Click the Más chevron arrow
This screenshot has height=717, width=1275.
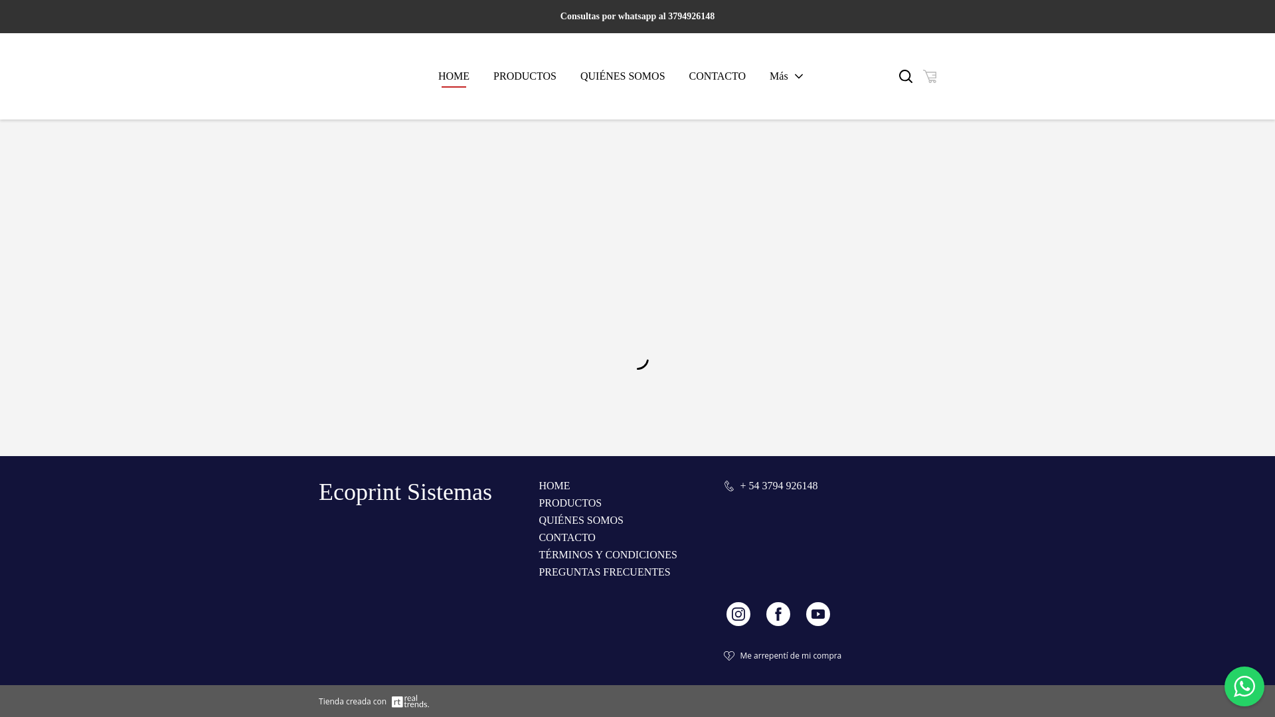point(799,76)
